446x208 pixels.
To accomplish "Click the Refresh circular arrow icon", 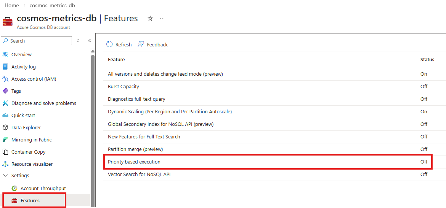I will pyautogui.click(x=109, y=44).
